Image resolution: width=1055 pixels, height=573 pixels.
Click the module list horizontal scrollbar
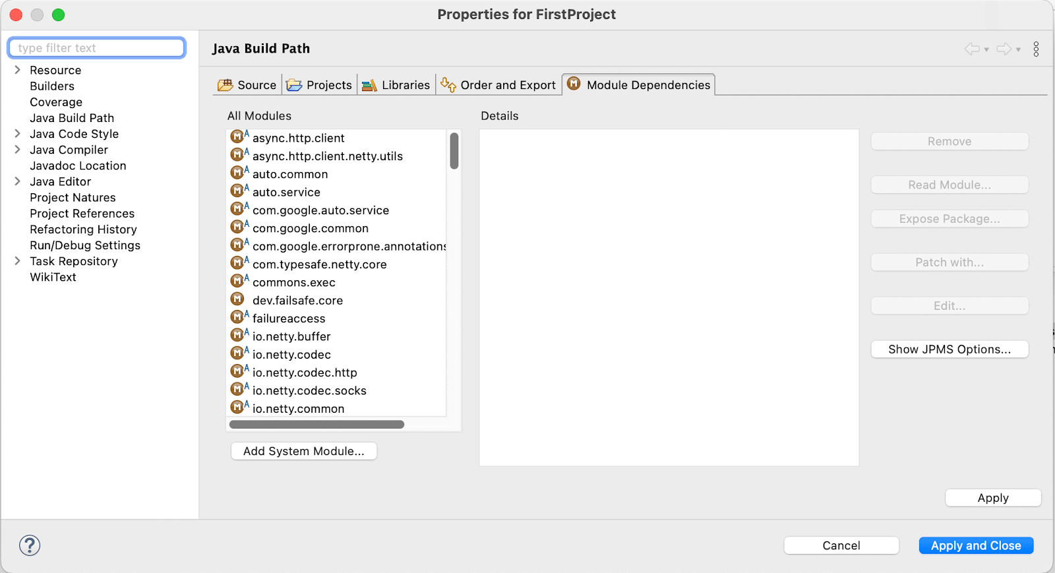(316, 425)
